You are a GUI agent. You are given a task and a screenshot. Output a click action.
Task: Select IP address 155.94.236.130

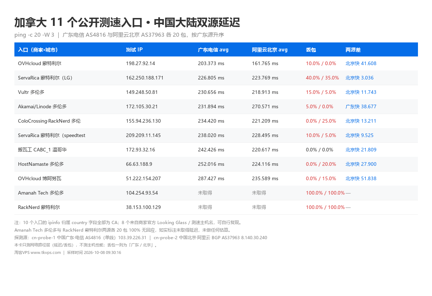(143, 121)
